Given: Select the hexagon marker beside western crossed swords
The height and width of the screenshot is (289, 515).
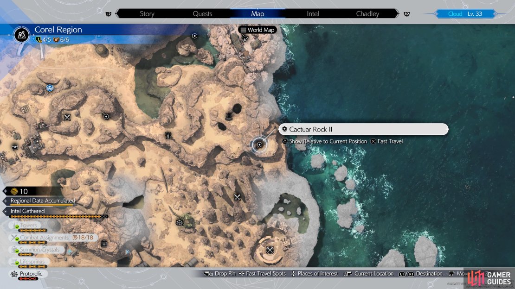Looking at the screenshot, I should pyautogui.click(x=106, y=116).
